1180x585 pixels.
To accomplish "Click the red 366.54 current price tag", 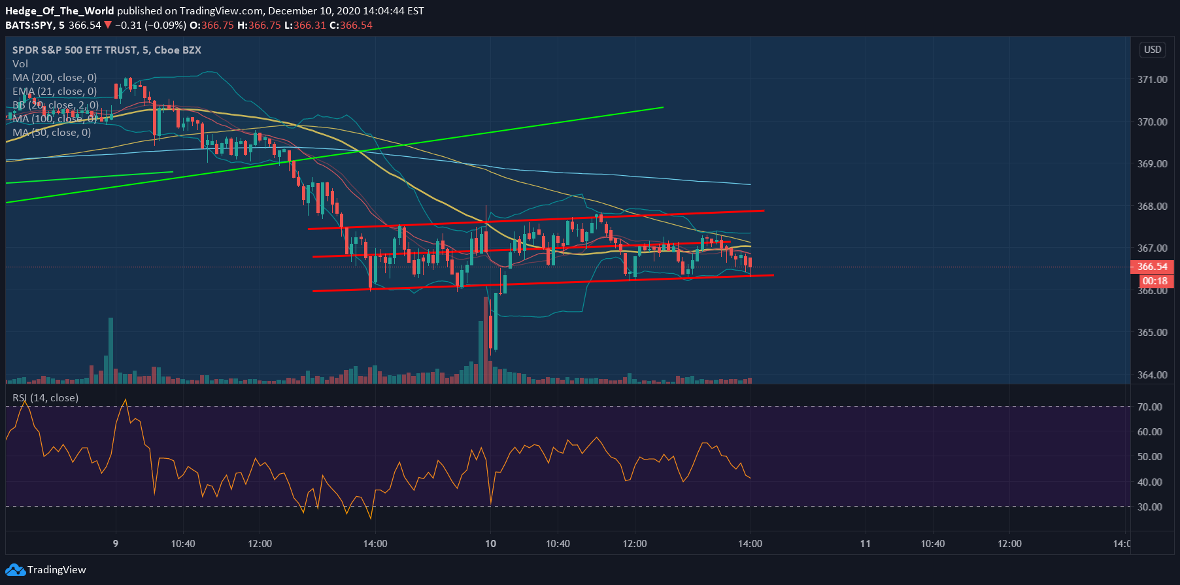I will click(1152, 267).
